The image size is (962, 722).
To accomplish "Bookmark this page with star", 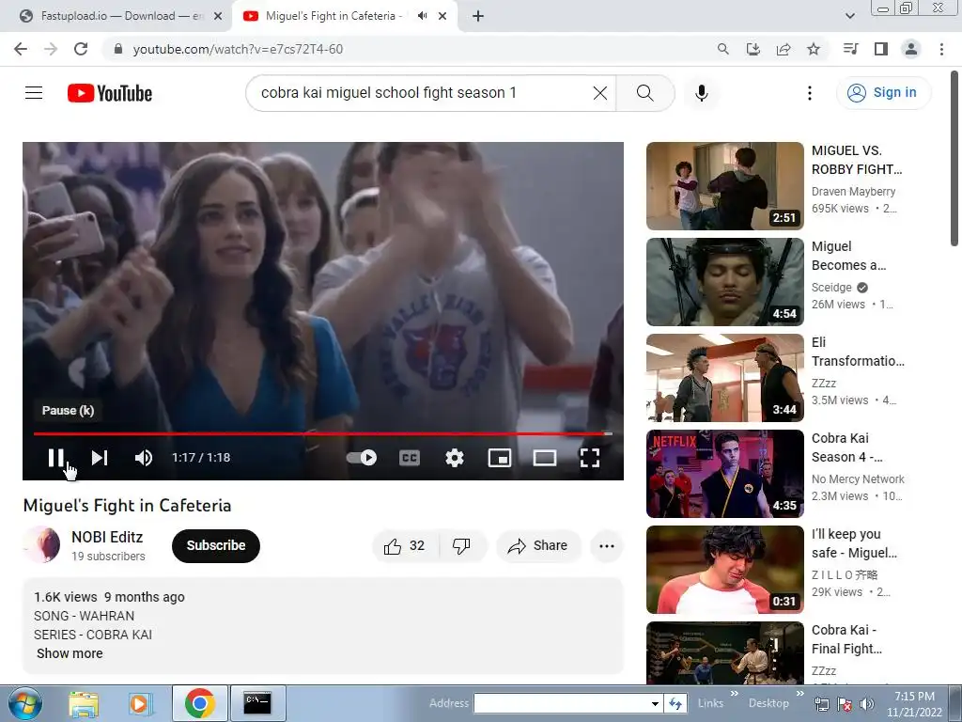I will pos(814,49).
